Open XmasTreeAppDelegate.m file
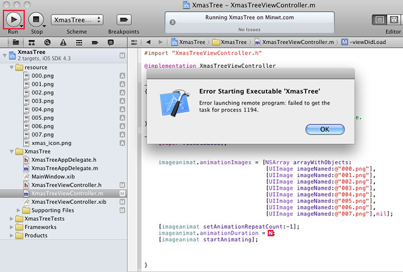Image resolution: width=403 pixels, height=272 pixels. (63, 168)
